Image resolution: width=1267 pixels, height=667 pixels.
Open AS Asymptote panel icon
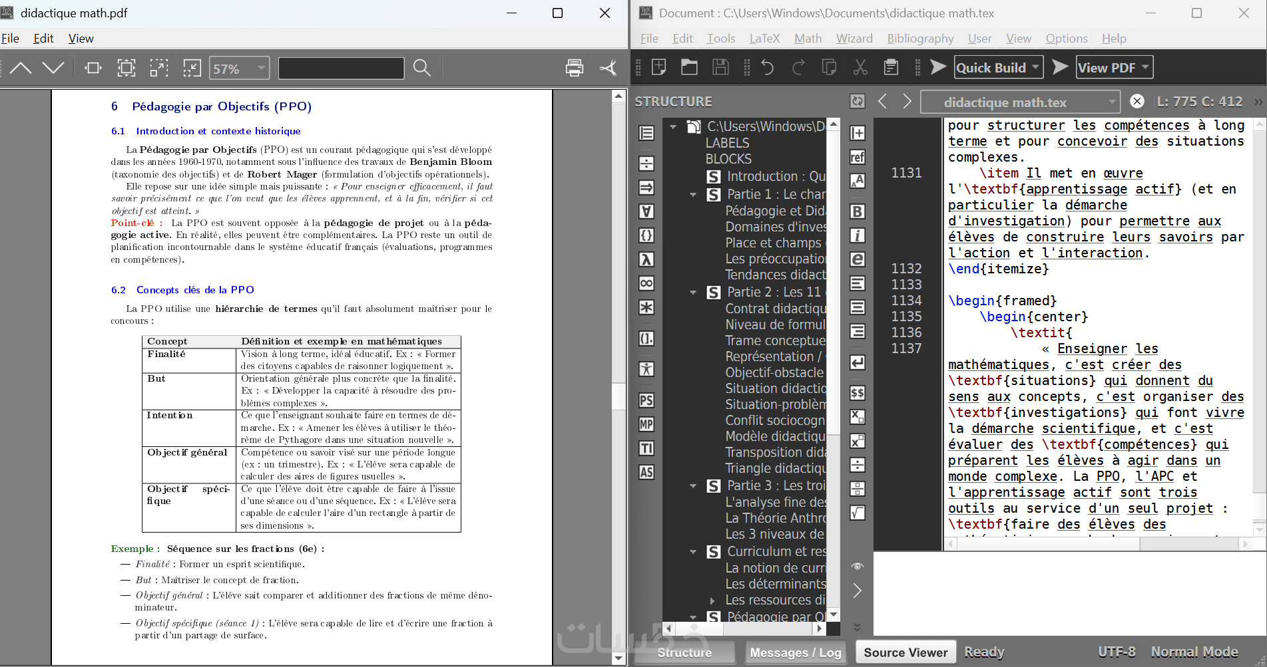646,472
